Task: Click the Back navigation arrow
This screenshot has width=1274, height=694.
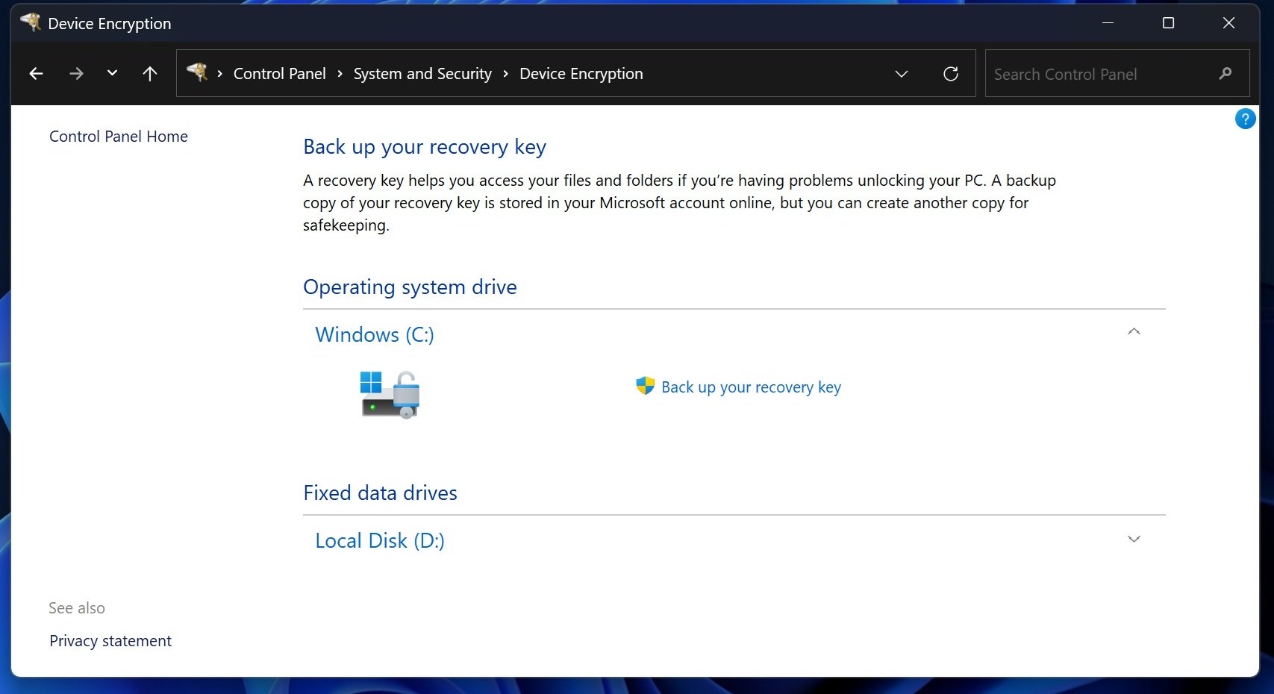Action: (x=36, y=73)
